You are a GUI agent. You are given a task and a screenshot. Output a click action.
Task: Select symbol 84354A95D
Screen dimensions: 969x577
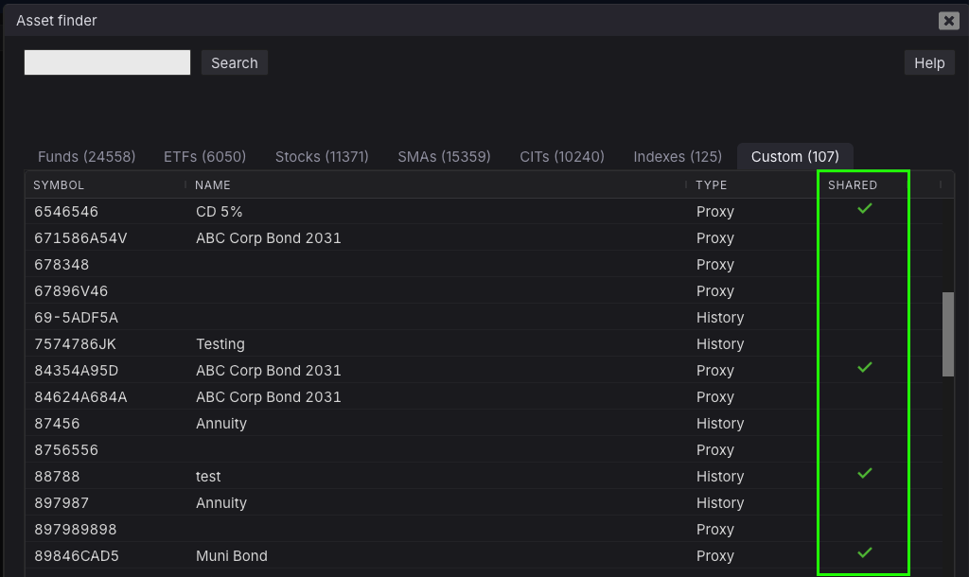click(77, 372)
